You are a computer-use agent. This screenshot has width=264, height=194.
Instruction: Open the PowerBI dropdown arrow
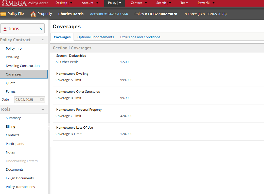tap(214, 3)
